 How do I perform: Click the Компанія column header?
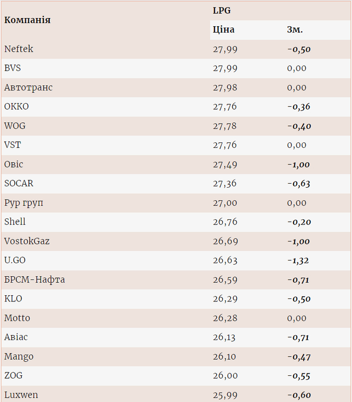pyautogui.click(x=27, y=20)
